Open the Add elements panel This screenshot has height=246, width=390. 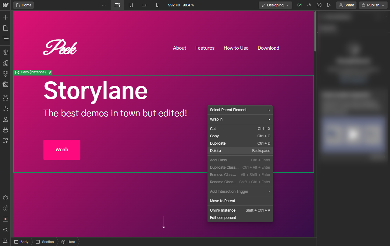pos(5,17)
